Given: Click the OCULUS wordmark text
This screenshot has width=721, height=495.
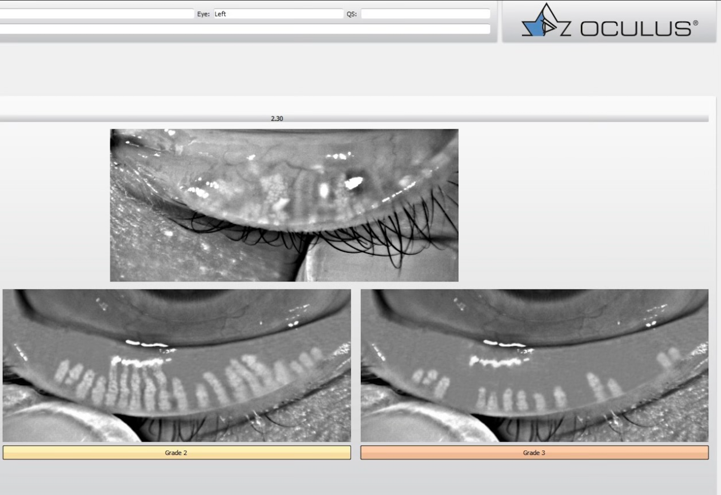Looking at the screenshot, I should [x=636, y=29].
